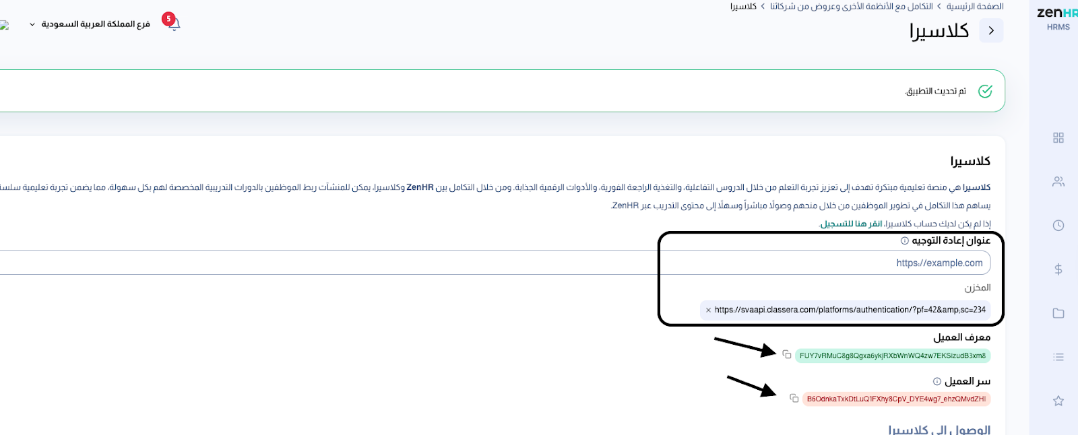Open the dashboard grid icon in sidebar

tap(1058, 137)
